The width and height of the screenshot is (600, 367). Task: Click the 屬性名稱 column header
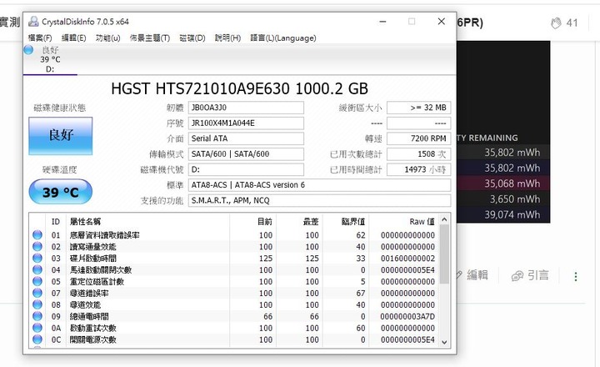(x=147, y=221)
